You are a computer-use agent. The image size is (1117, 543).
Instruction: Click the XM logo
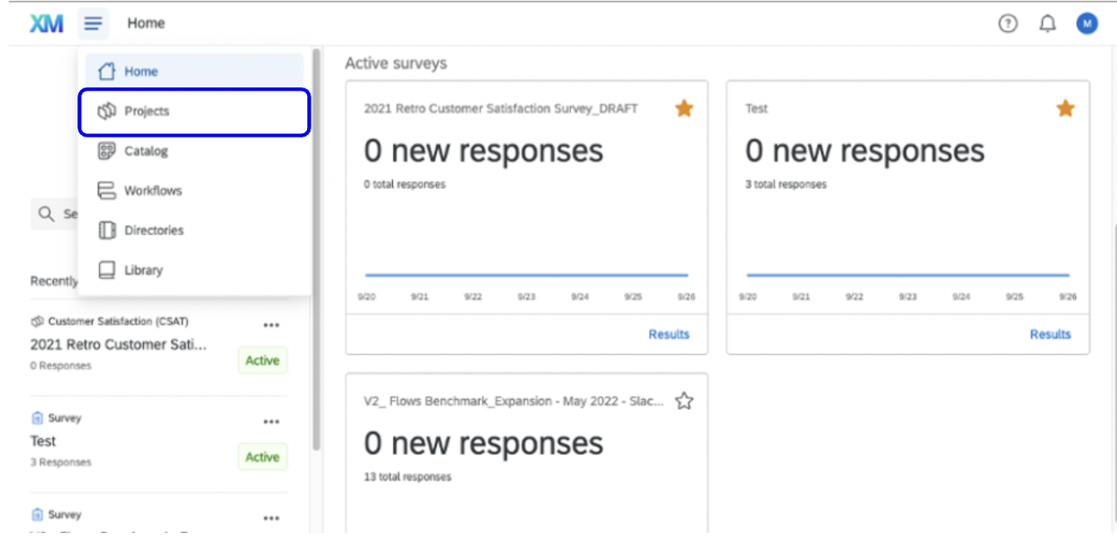pos(47,22)
